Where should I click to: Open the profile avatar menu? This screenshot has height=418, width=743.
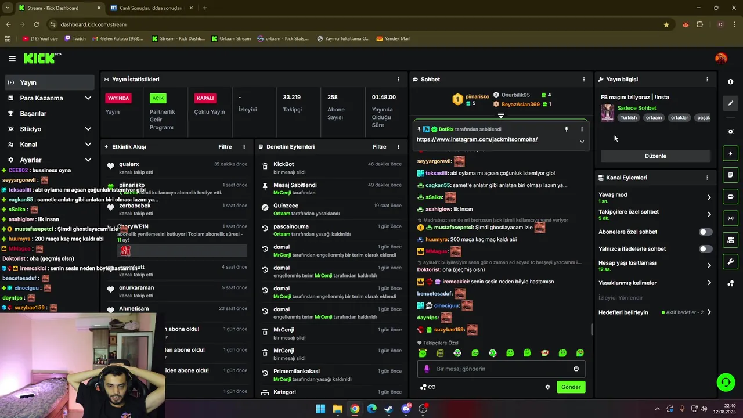[x=721, y=58]
